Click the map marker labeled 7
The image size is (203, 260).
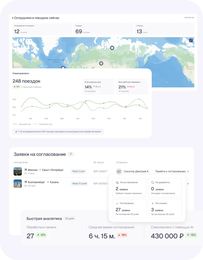[x=112, y=48]
